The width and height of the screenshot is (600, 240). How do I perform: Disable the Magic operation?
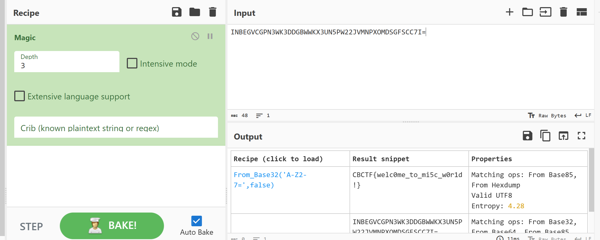tap(195, 36)
